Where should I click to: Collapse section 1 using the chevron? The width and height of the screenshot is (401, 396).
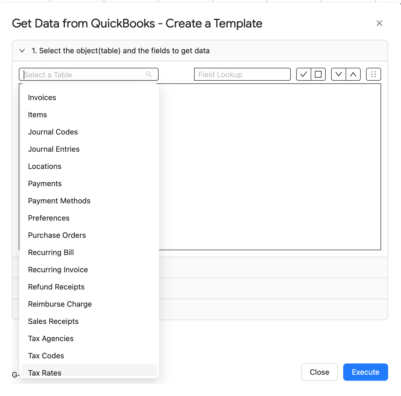point(22,51)
